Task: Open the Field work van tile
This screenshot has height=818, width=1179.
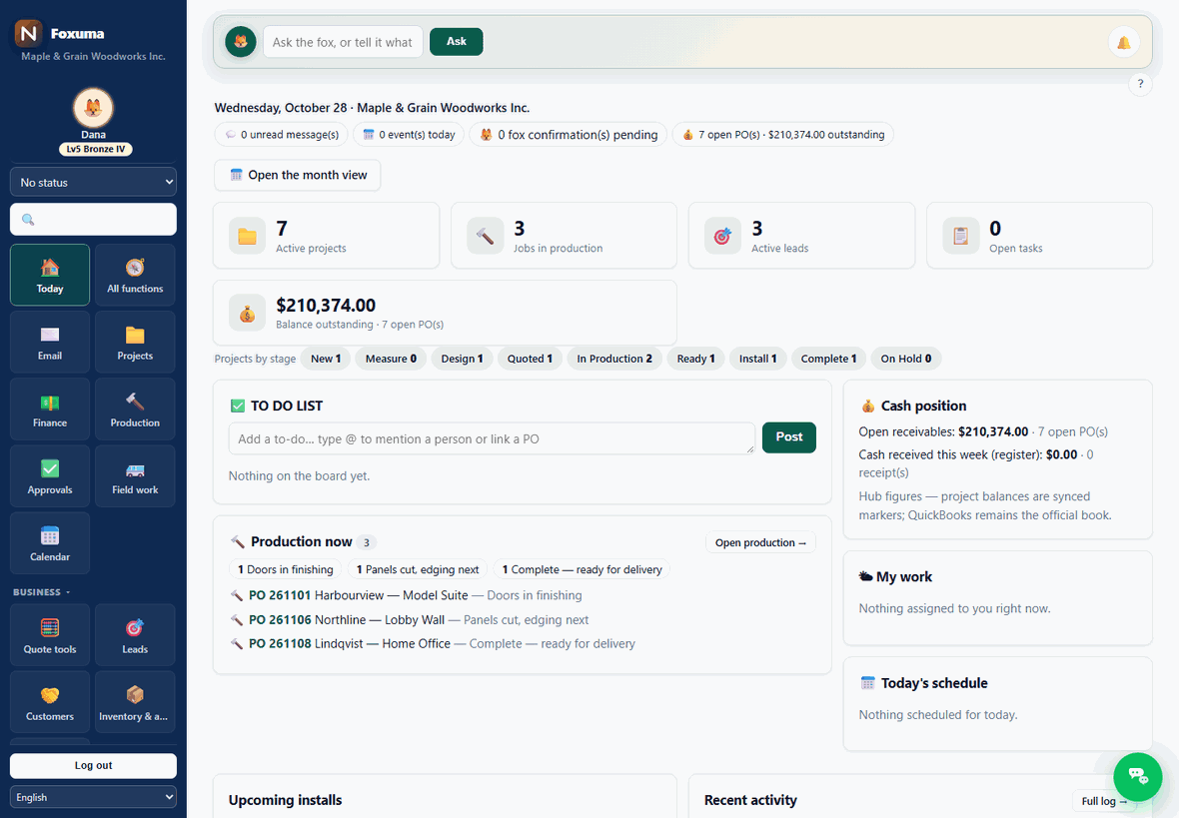Action: [135, 475]
